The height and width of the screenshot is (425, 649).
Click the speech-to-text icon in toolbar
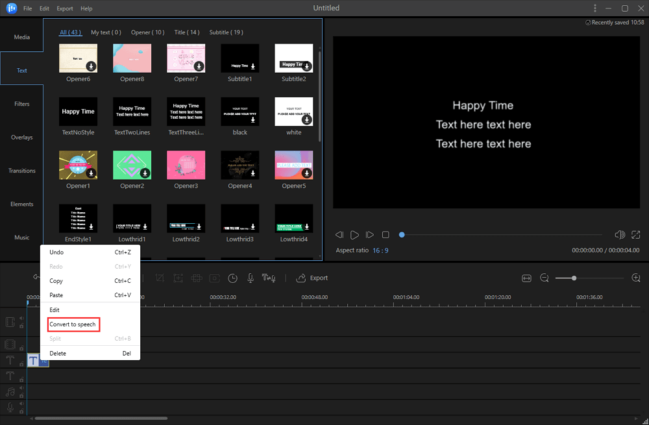click(269, 278)
